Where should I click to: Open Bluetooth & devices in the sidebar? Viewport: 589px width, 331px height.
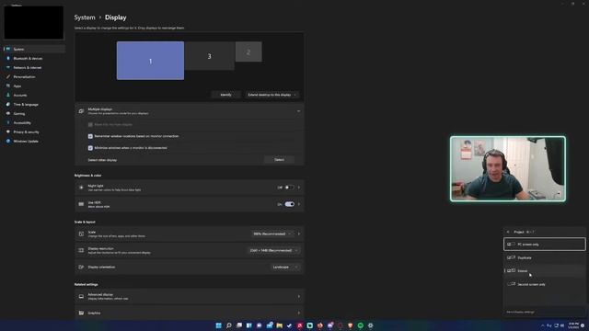34,59
